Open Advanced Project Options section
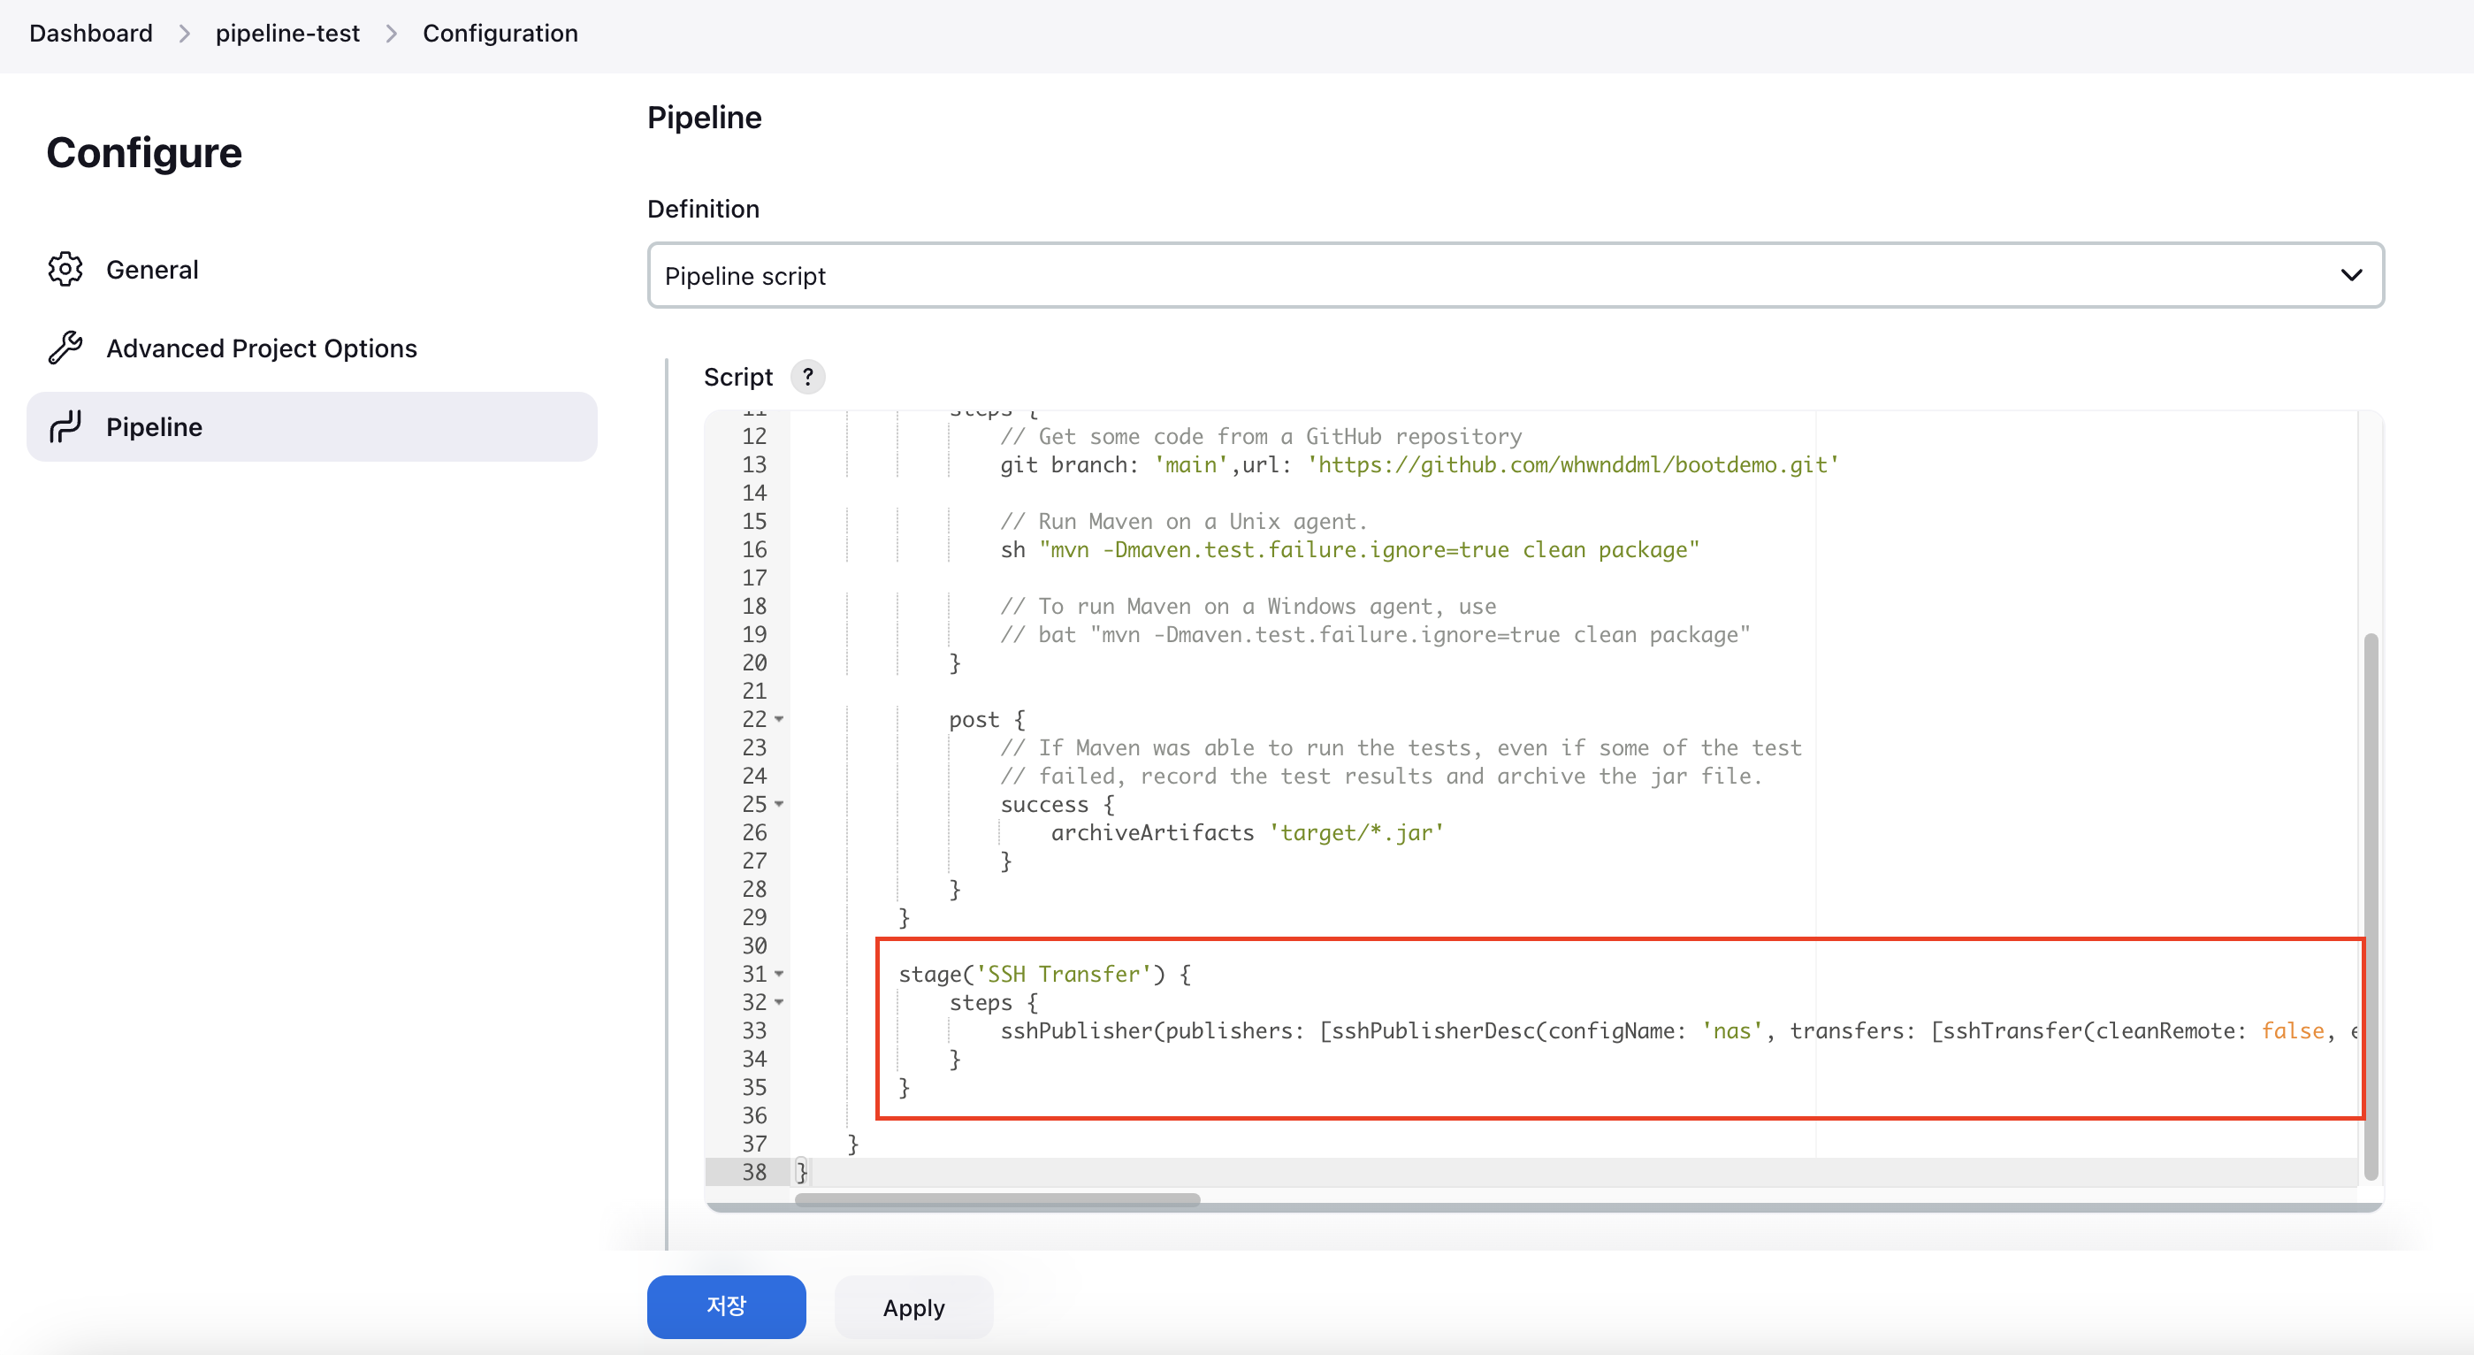The height and width of the screenshot is (1355, 2474). tap(261, 348)
